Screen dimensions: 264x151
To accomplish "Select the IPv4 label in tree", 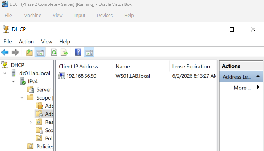I will [x=33, y=81].
